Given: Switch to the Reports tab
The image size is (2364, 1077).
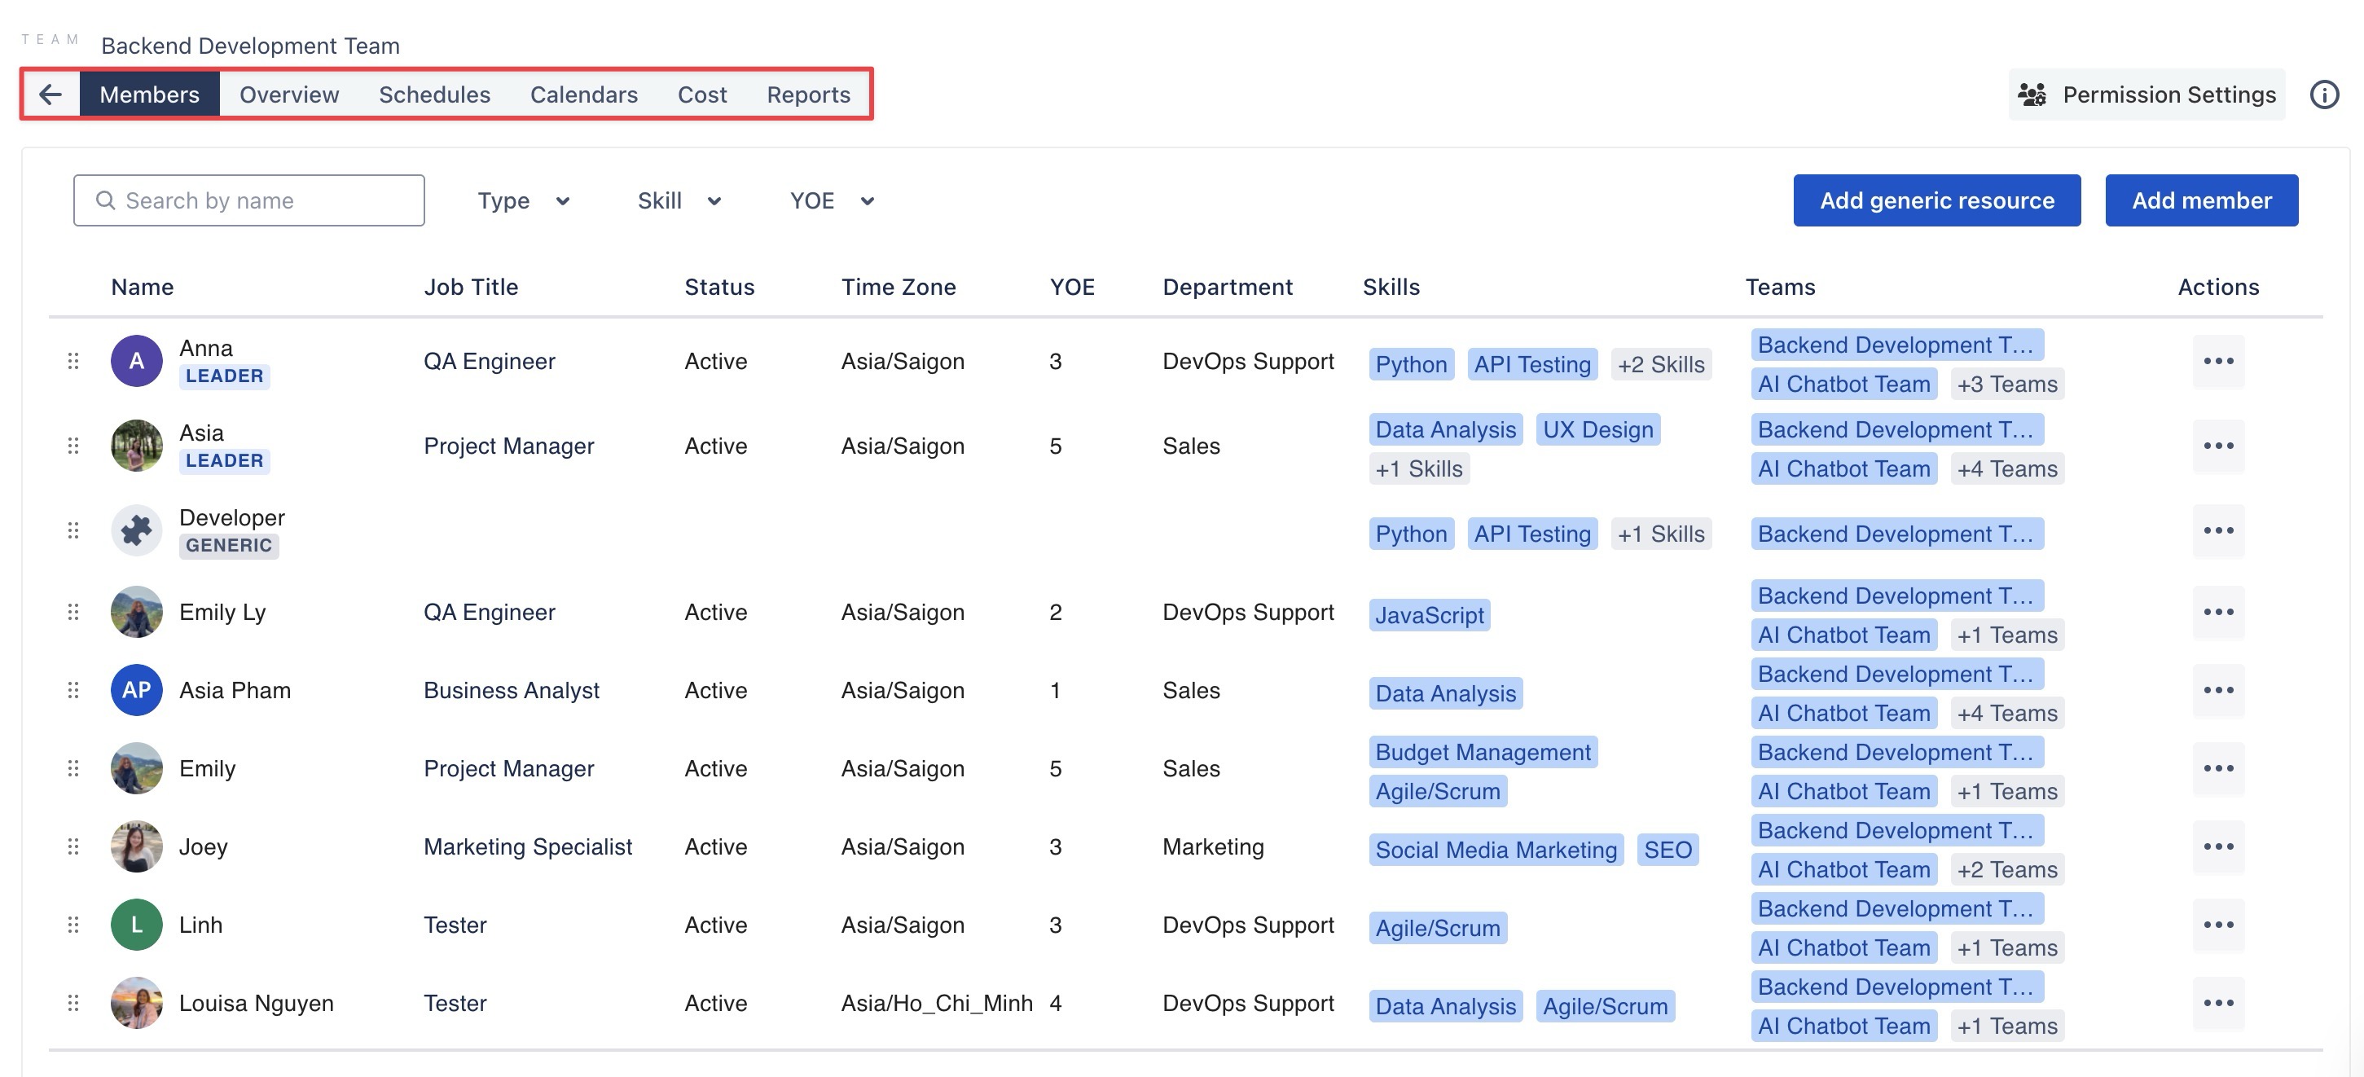Looking at the screenshot, I should click(807, 94).
